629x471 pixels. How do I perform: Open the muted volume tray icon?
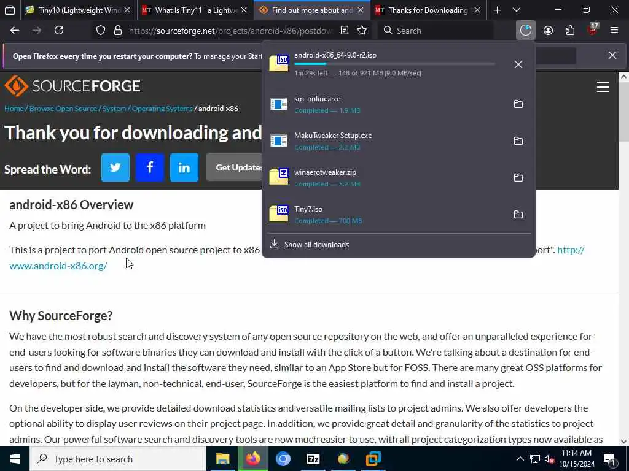550,459
